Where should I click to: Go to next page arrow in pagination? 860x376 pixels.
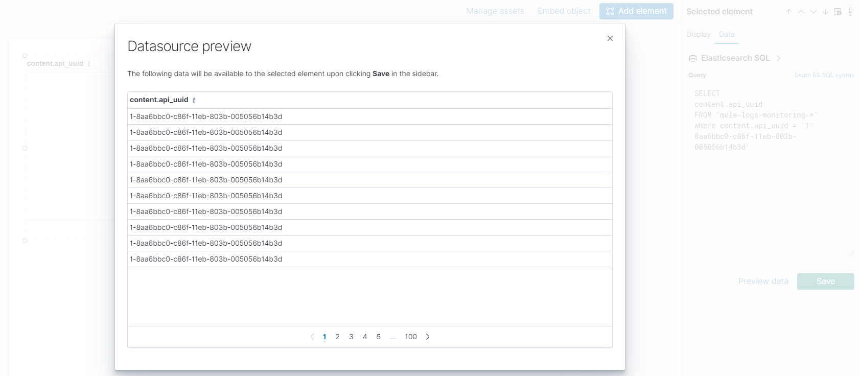coord(428,337)
